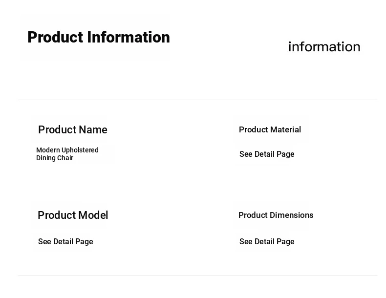386x298 pixels.
Task: Select the "Product Material" label
Action: click(270, 130)
